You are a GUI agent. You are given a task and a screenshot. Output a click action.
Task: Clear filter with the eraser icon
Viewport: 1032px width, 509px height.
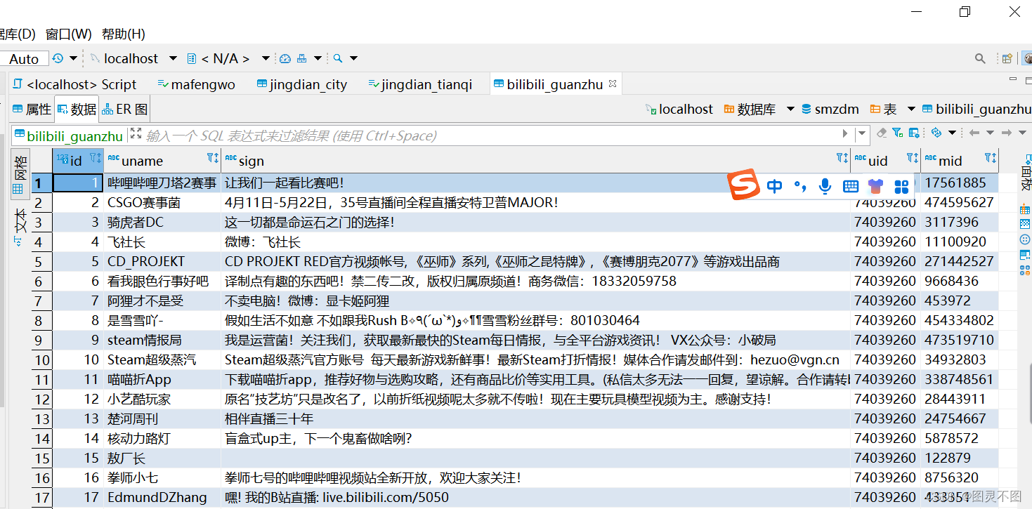(882, 133)
